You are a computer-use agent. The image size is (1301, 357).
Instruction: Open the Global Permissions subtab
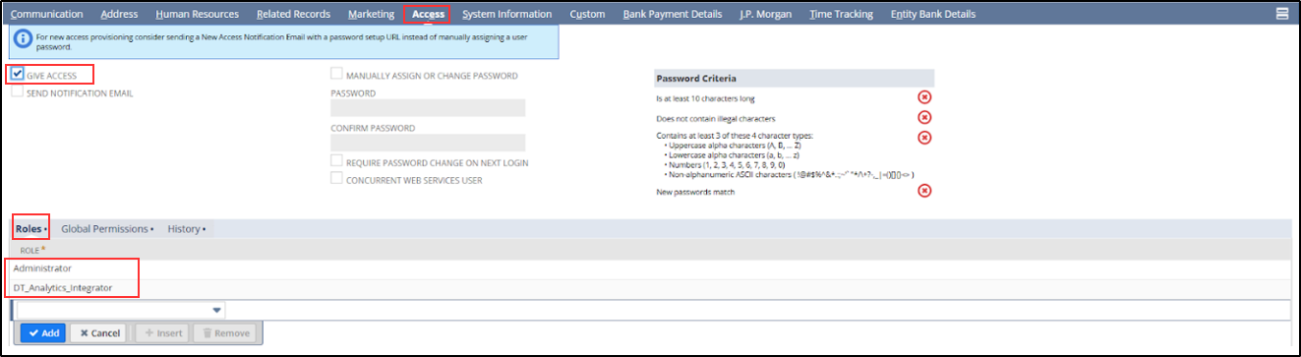click(x=106, y=228)
